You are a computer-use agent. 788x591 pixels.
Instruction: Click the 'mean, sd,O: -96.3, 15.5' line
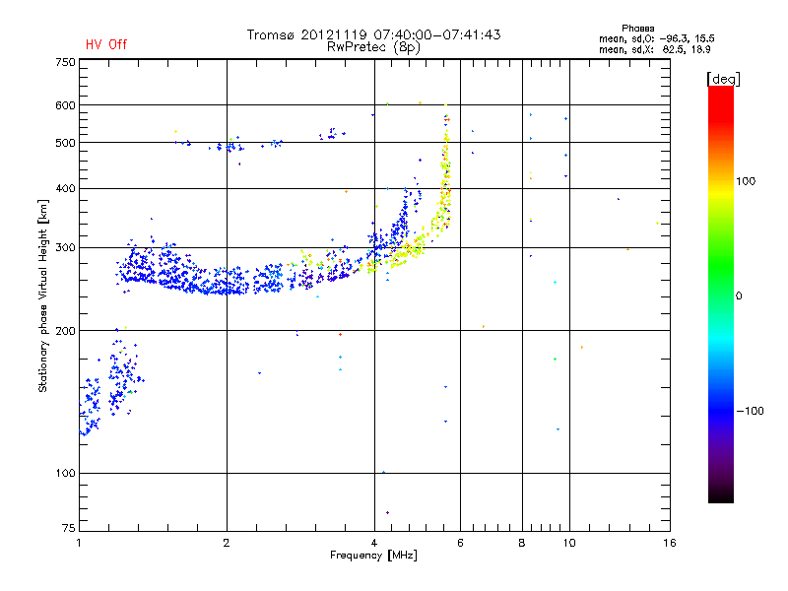point(657,38)
